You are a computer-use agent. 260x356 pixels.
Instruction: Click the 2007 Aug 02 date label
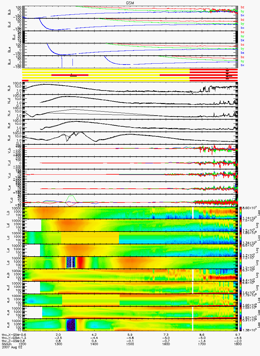12,347
